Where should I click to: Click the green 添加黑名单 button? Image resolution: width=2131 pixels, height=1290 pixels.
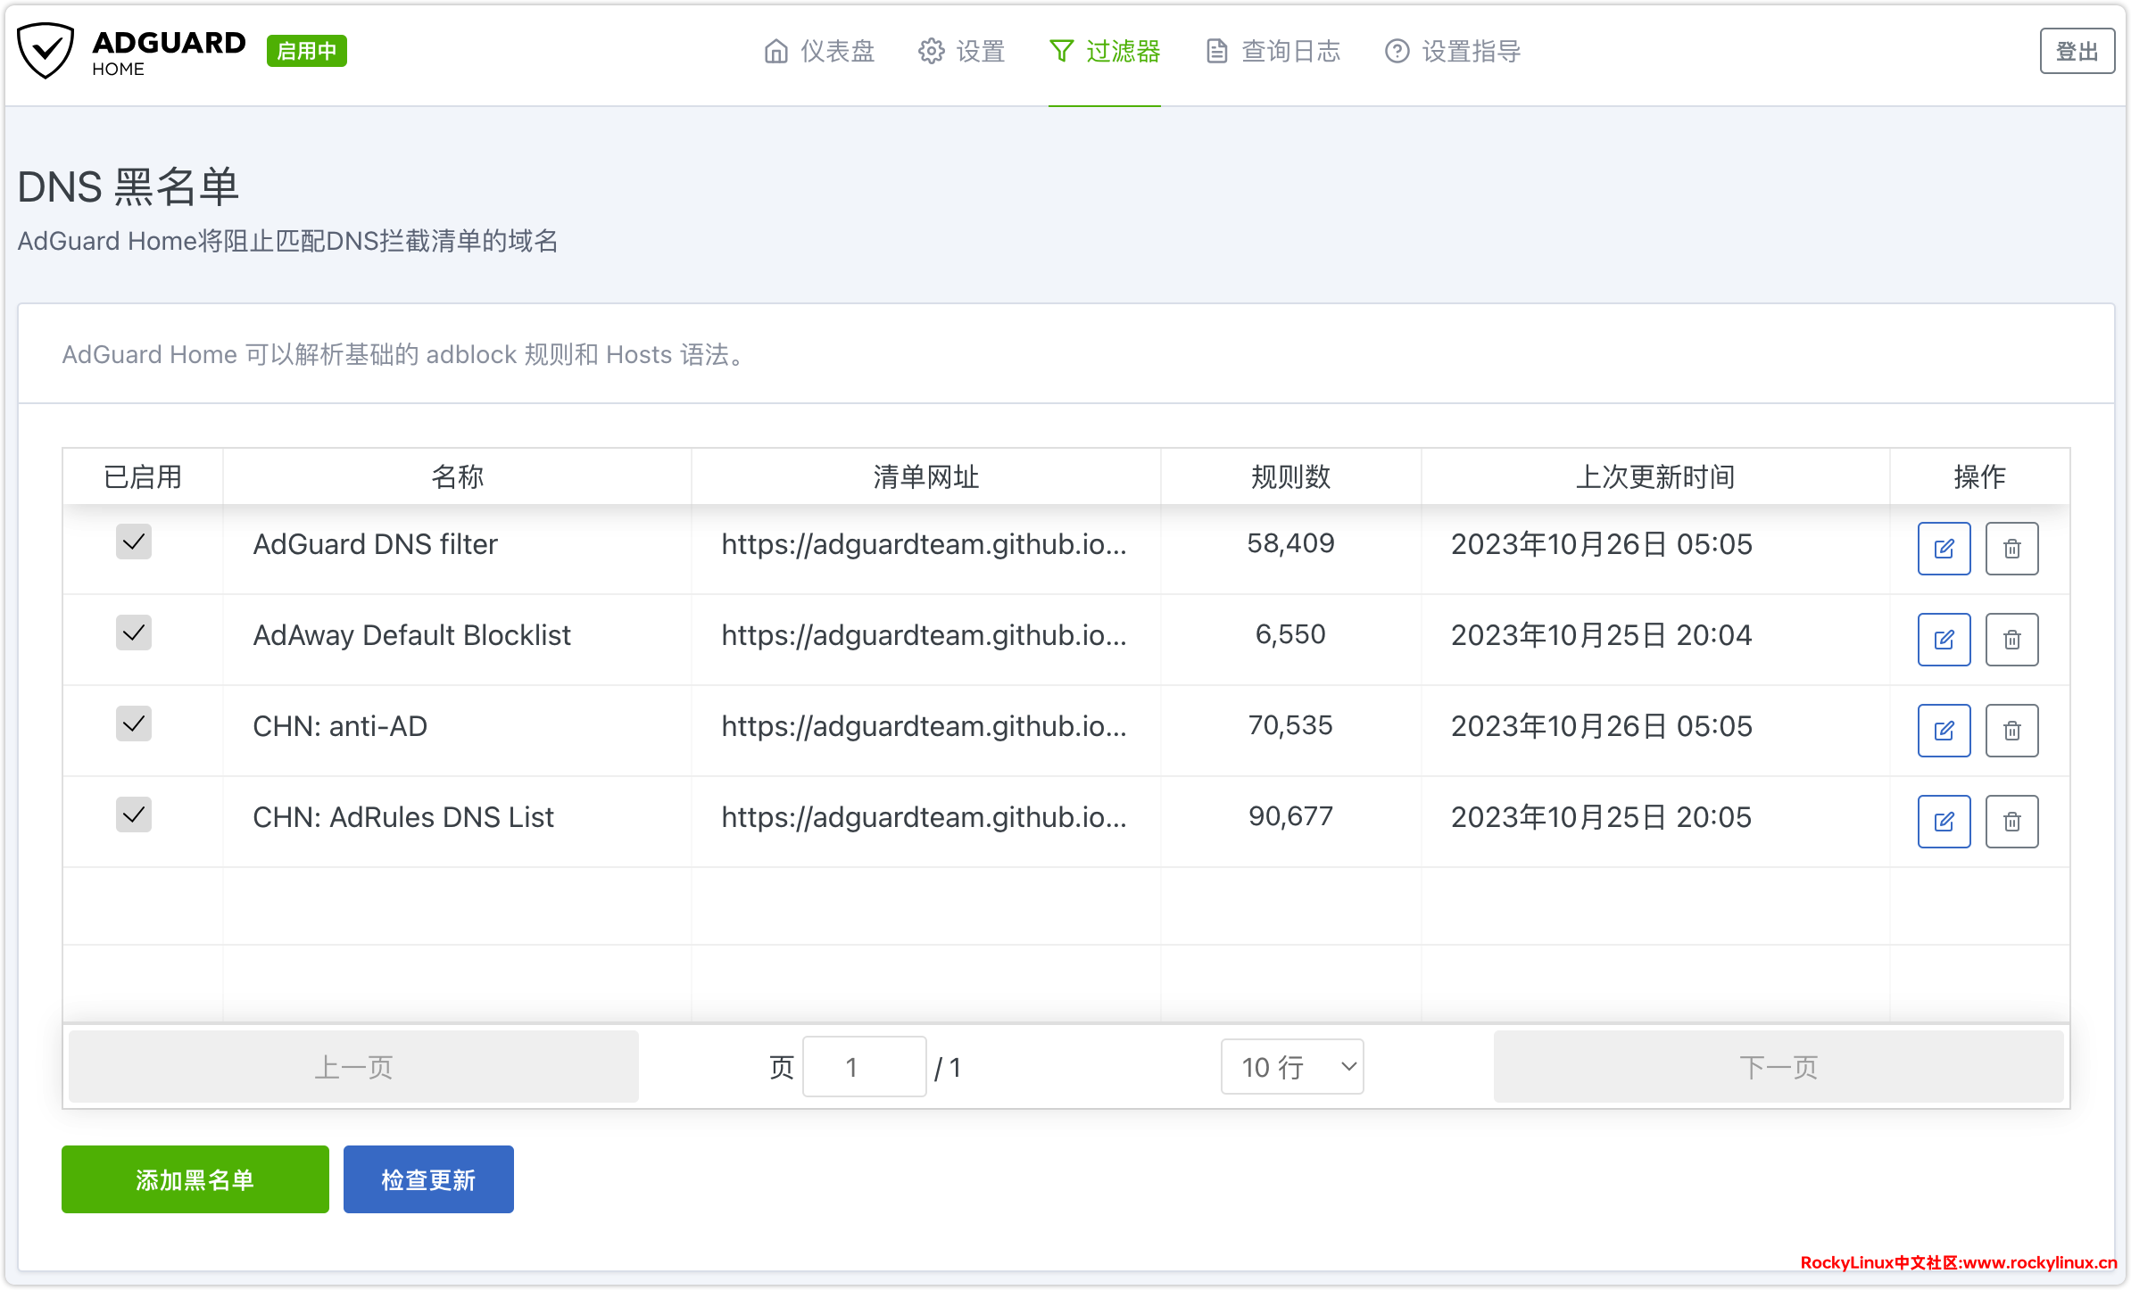click(x=195, y=1179)
